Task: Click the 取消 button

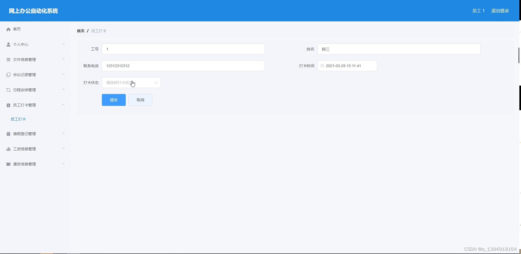Action: pos(140,100)
